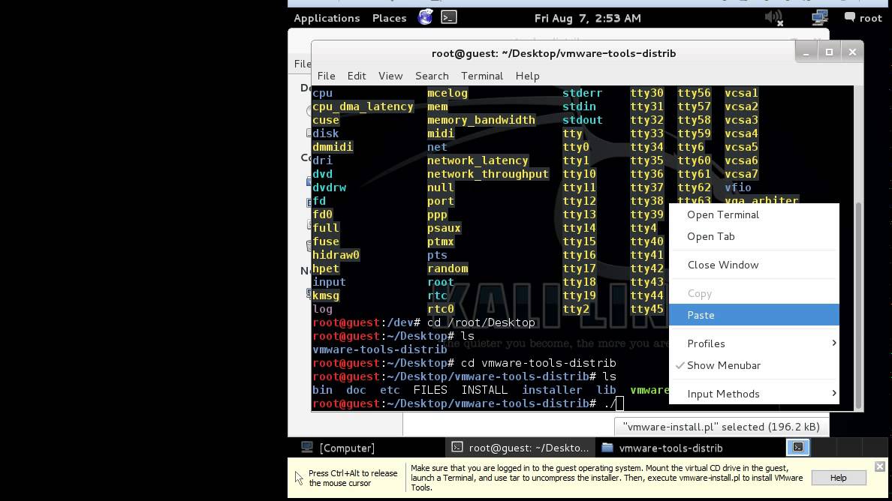Click the terminal vertical scrollbar
The width and height of the screenshot is (892, 501).
tap(858, 304)
